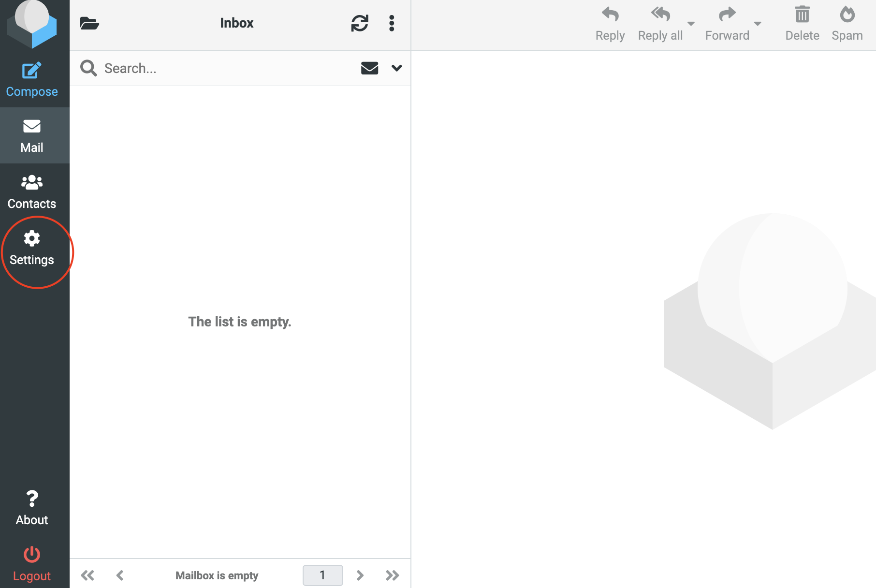Toggle the unread messages envelope filter
The image size is (876, 588).
click(369, 68)
